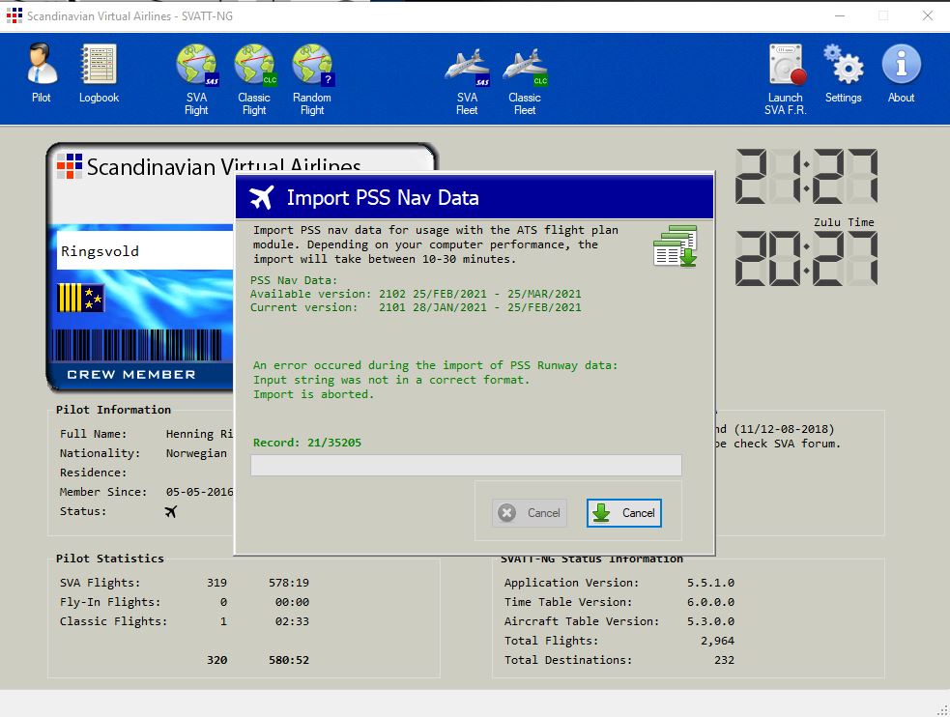Screen dimensions: 950x717
Task: Click 'Fly-In Flights:' statistics label
Action: click(x=110, y=602)
